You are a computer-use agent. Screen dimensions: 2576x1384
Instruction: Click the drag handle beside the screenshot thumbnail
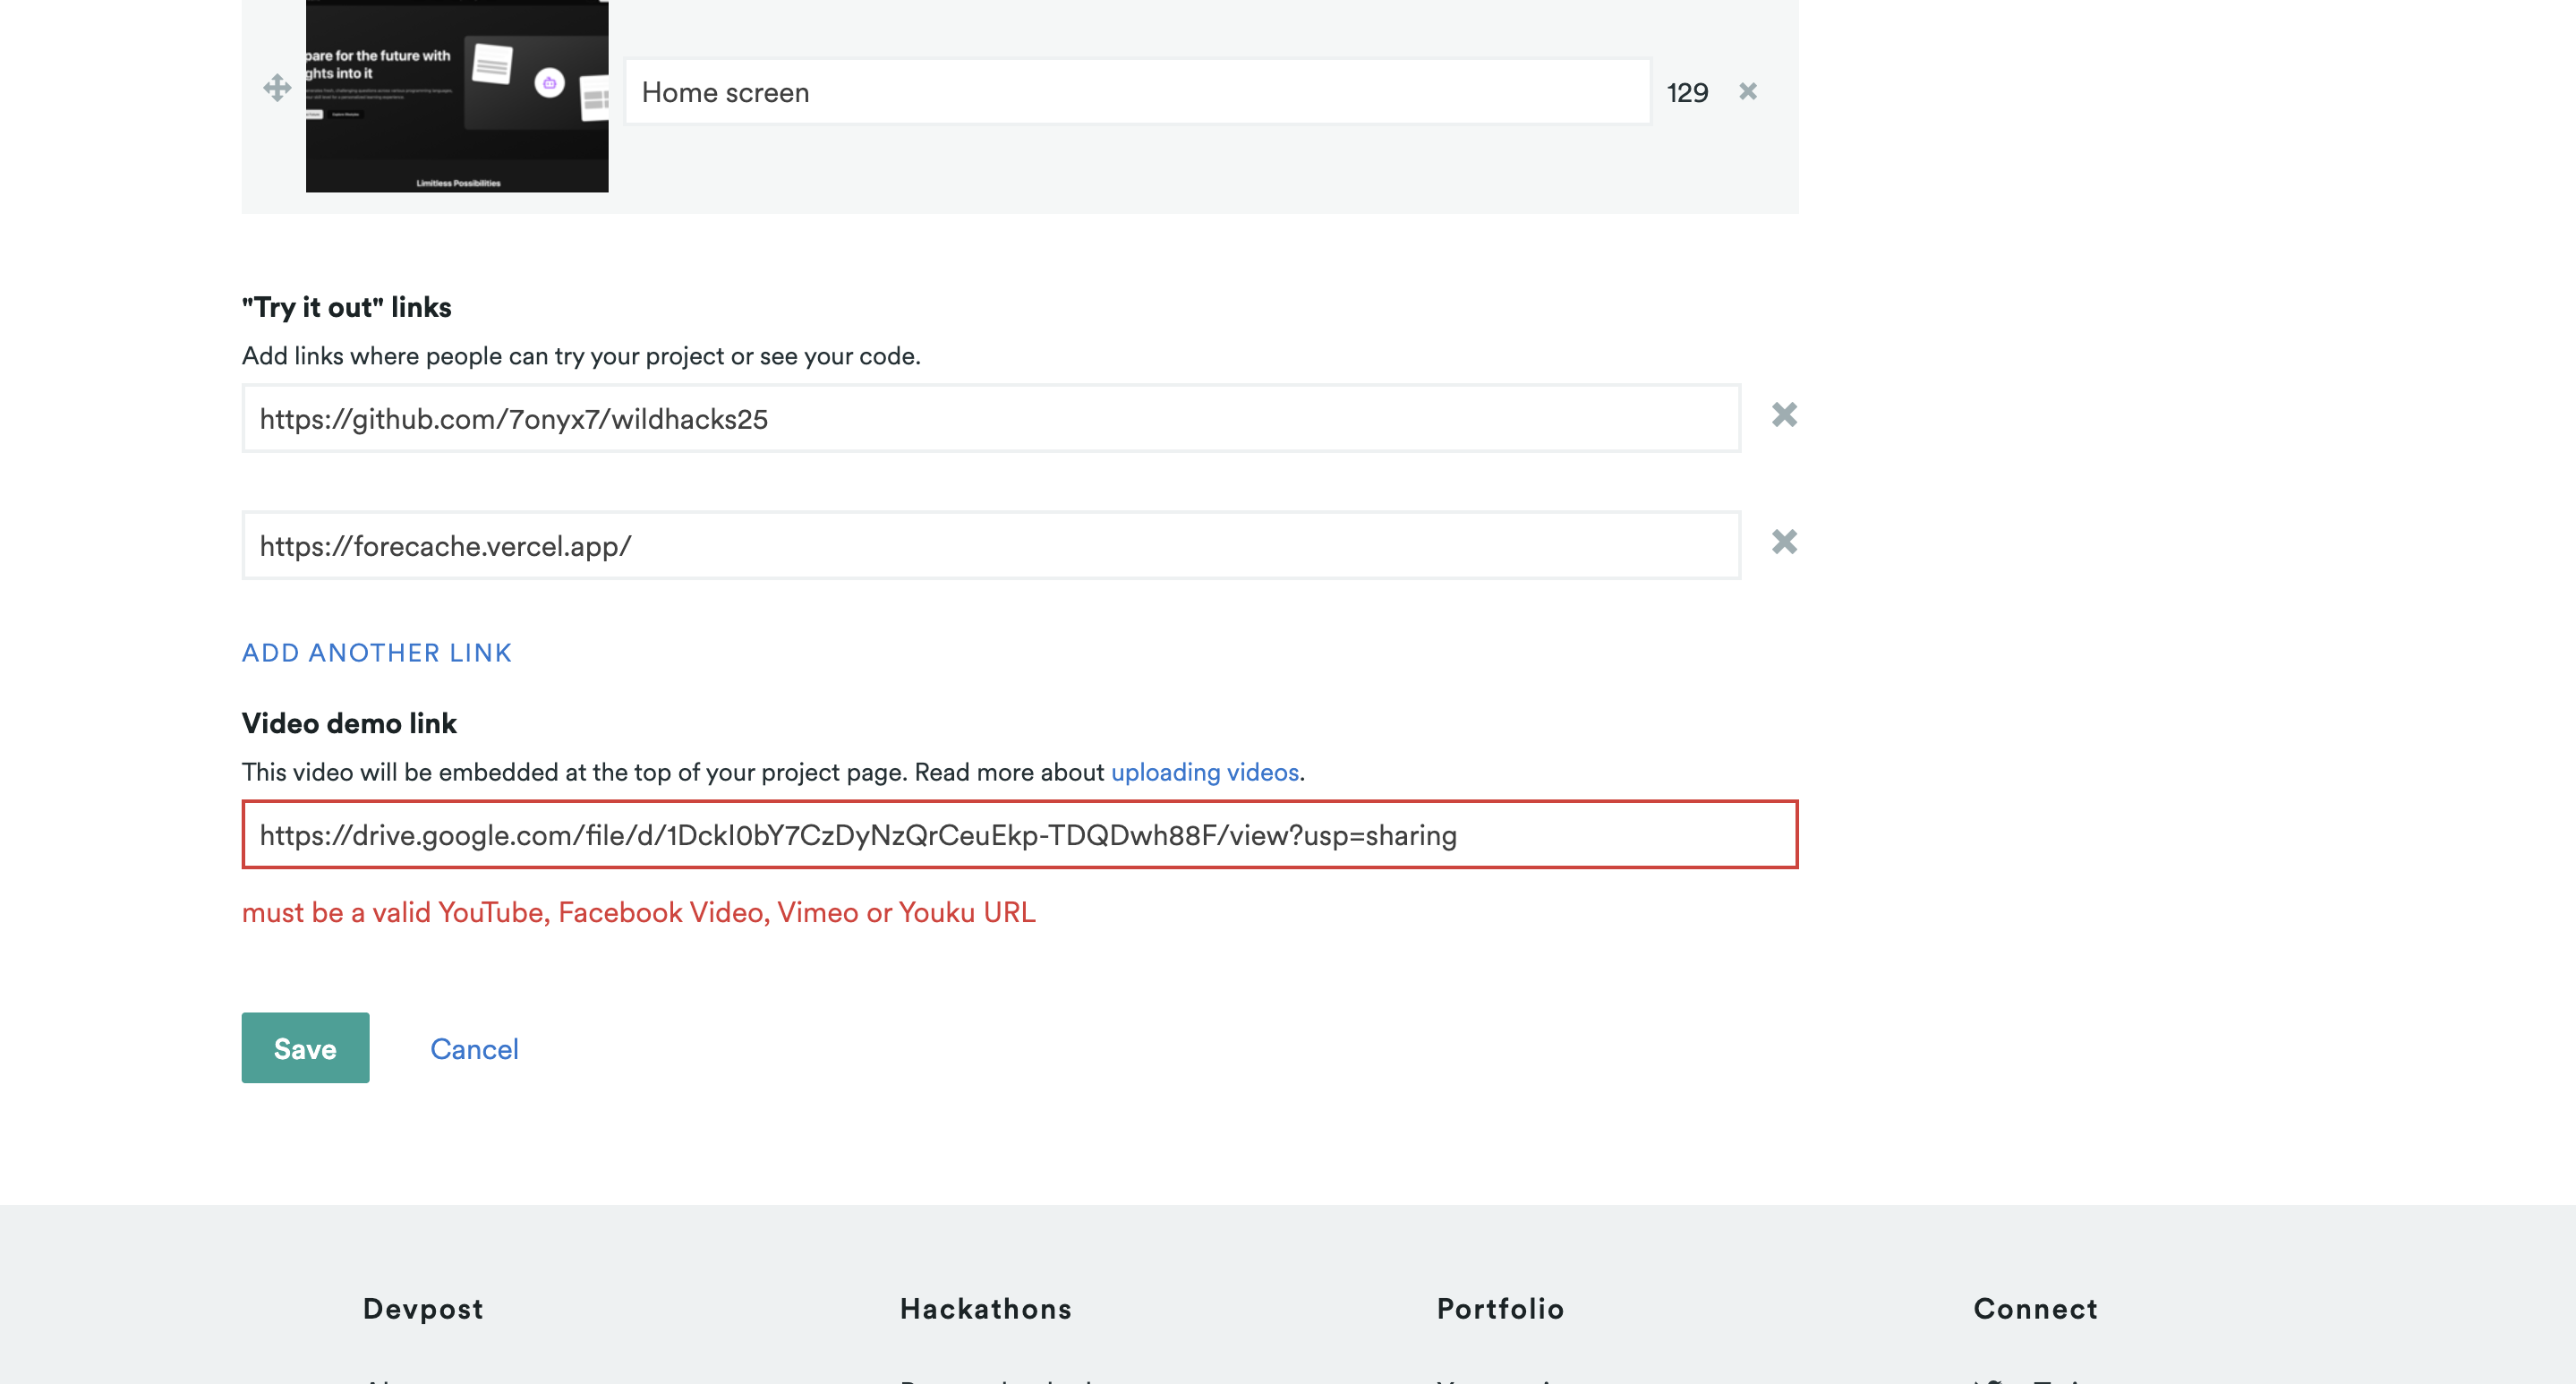tap(277, 88)
